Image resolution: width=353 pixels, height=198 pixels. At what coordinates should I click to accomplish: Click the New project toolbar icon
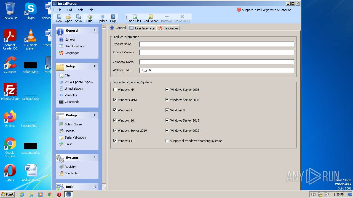[x=59, y=18]
